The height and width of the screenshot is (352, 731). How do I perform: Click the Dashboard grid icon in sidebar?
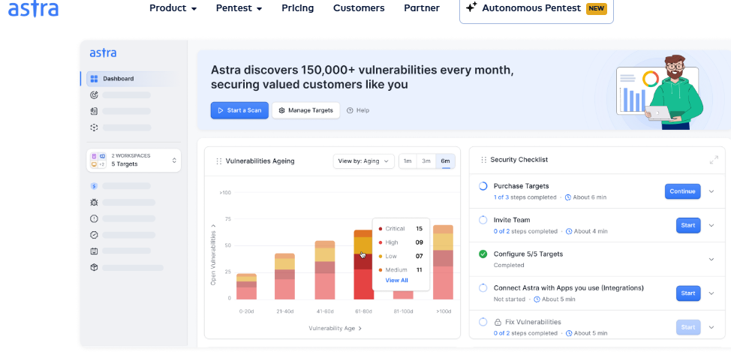coord(94,79)
